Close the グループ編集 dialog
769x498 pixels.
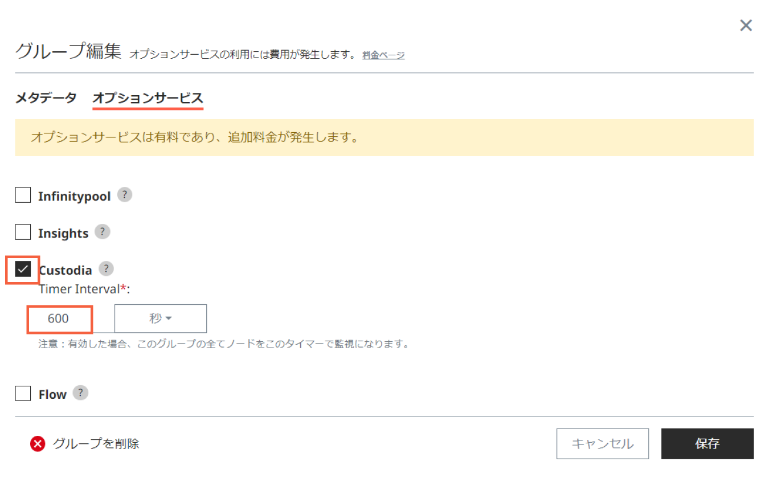(746, 25)
